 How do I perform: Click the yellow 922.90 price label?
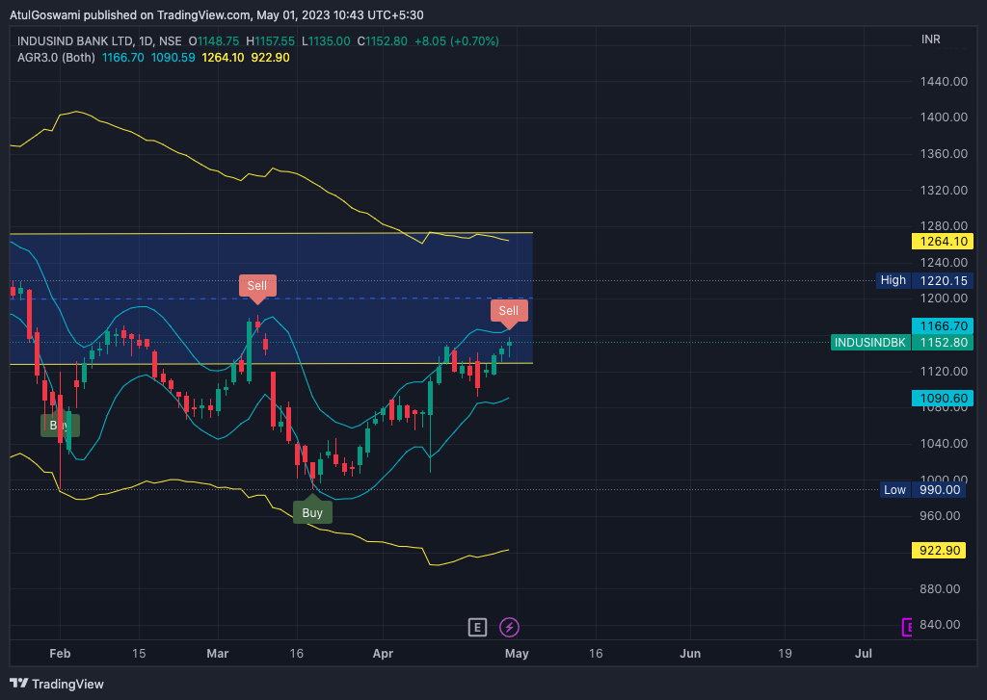click(939, 551)
